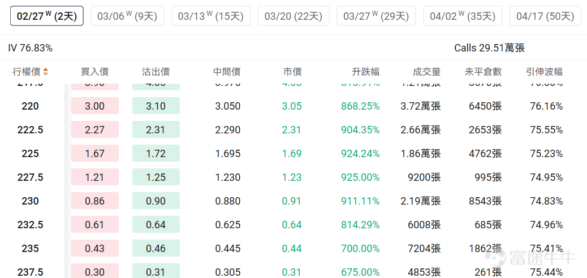Click bid price 2.27 for strike 222.5
Viewport: 587px width, 278px height.
click(x=94, y=129)
